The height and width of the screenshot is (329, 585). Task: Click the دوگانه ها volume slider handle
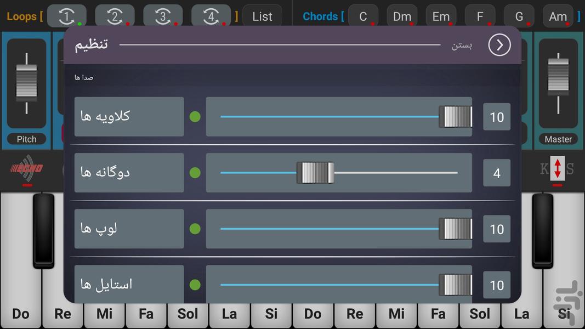(x=315, y=173)
